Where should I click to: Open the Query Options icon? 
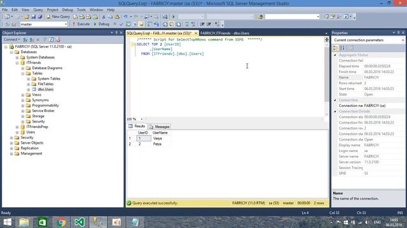coord(135,24)
